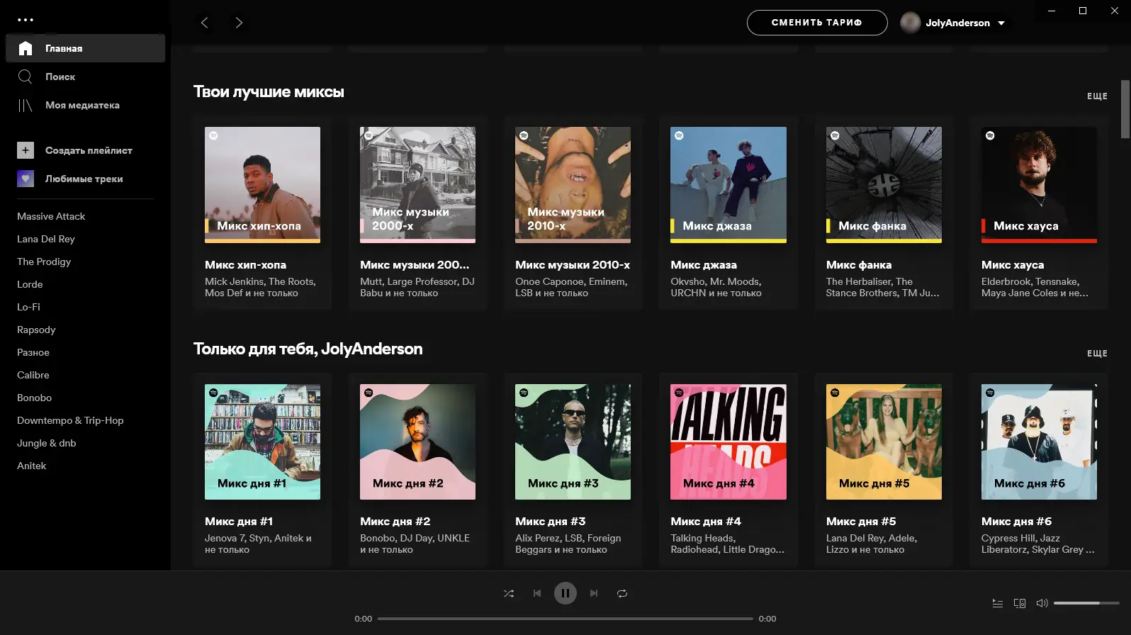Open Микс музыки 2000-х cover
Viewport: 1131px width, 635px height.
coord(417,185)
